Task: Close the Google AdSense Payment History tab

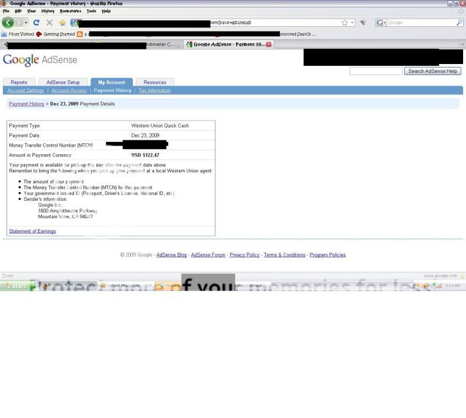Action: click(269, 44)
